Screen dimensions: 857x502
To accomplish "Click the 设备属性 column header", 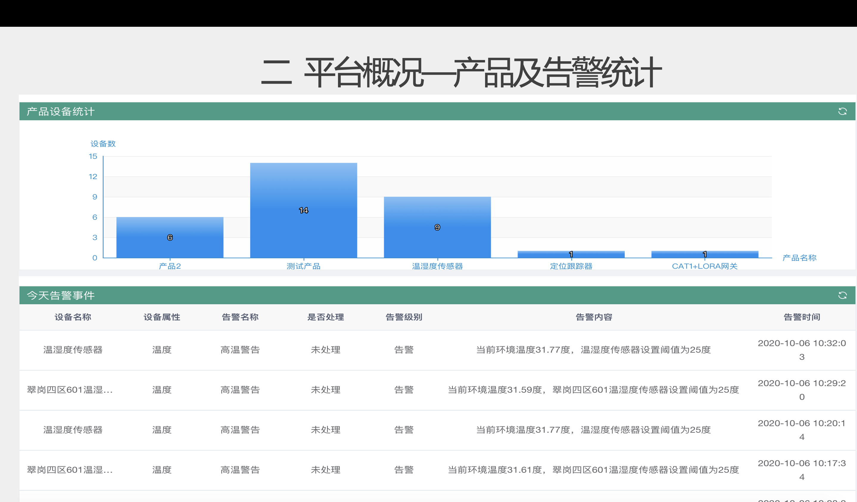I will click(x=162, y=317).
